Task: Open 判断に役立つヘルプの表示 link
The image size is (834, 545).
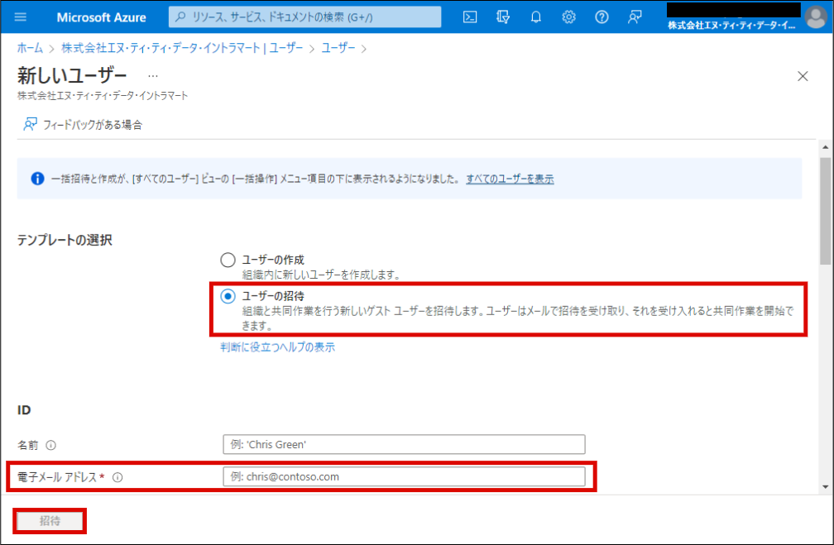Action: click(x=278, y=347)
